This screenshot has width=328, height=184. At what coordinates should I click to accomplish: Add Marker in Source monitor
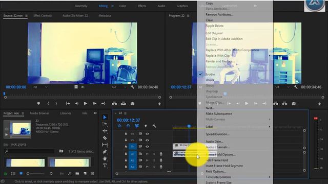pos(38,103)
